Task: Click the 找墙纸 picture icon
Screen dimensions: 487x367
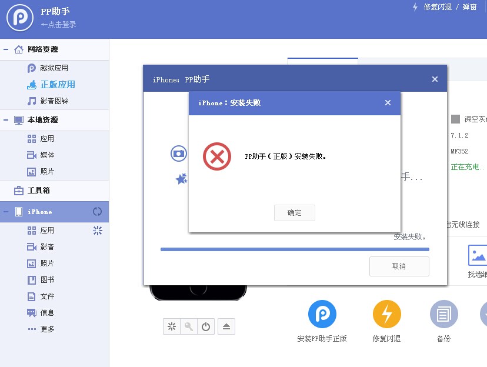Action: [x=478, y=255]
